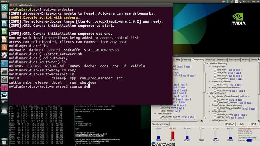This screenshot has height=146, width=260.
Task: Switch to the Map tab
Action: pos(178,60)
